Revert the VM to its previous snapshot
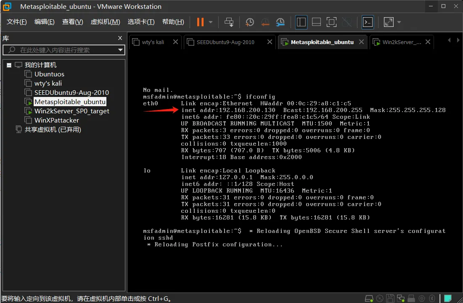The image size is (463, 303). coord(265,22)
